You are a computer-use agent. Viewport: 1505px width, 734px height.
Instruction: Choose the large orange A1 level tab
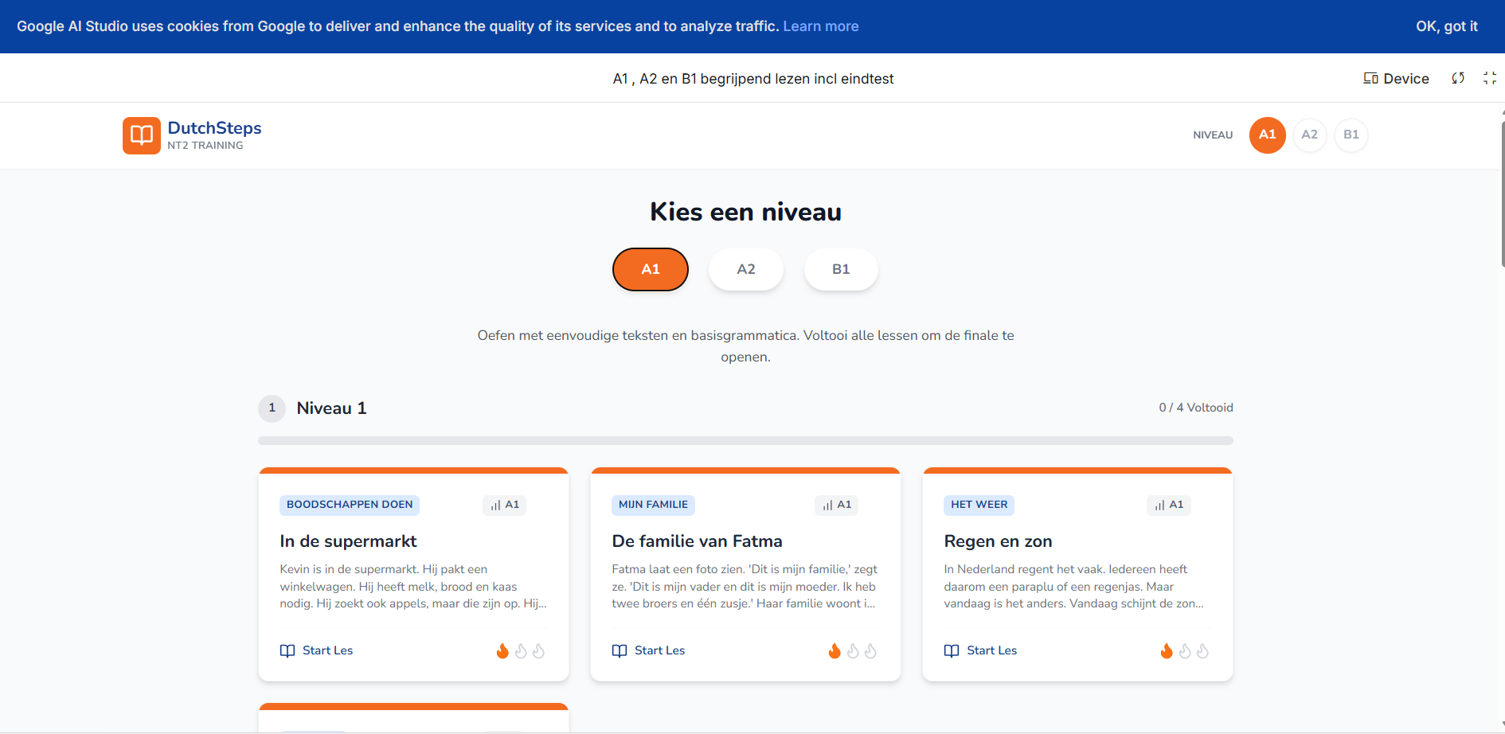(650, 269)
